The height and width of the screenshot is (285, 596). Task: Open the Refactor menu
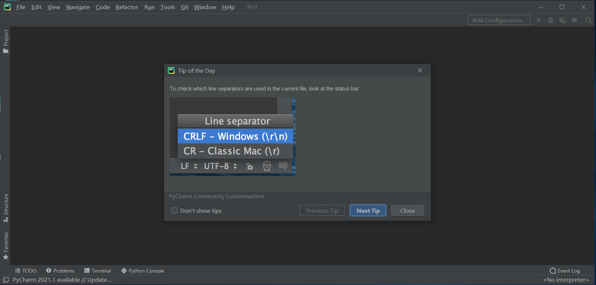[127, 7]
